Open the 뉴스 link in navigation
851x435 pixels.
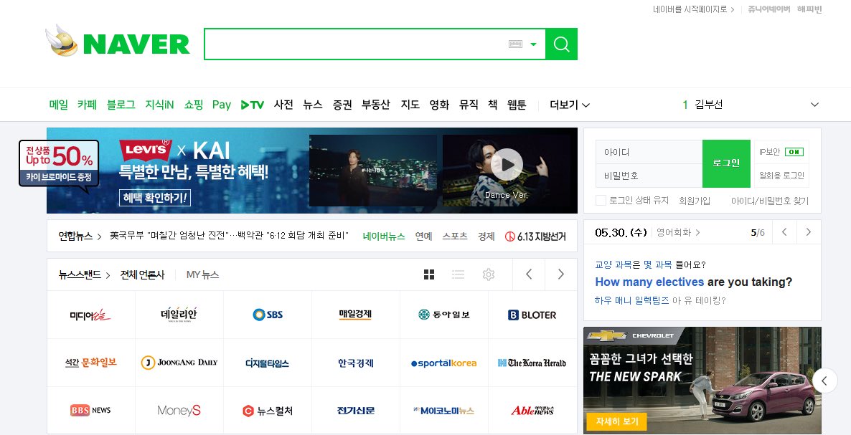click(313, 105)
